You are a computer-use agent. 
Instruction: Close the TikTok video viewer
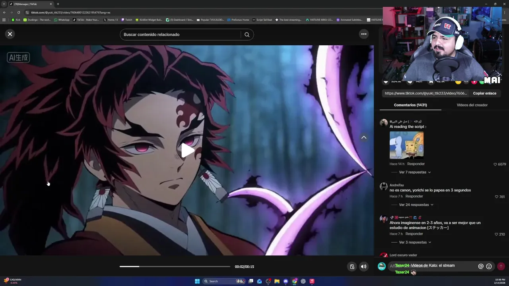[x=10, y=34]
